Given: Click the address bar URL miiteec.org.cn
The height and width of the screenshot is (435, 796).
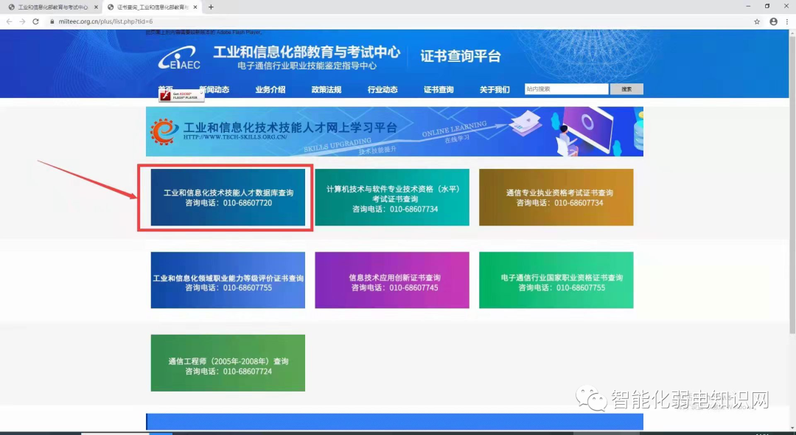Looking at the screenshot, I should pyautogui.click(x=105, y=21).
